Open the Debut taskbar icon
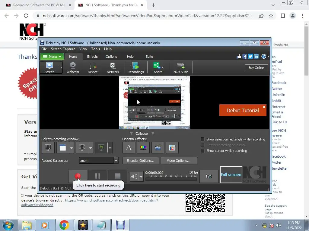 tap(120, 225)
